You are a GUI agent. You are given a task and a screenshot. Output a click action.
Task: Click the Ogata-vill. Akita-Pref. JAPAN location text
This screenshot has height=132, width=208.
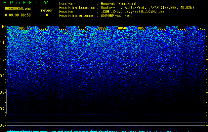pyautogui.click(x=147, y=8)
